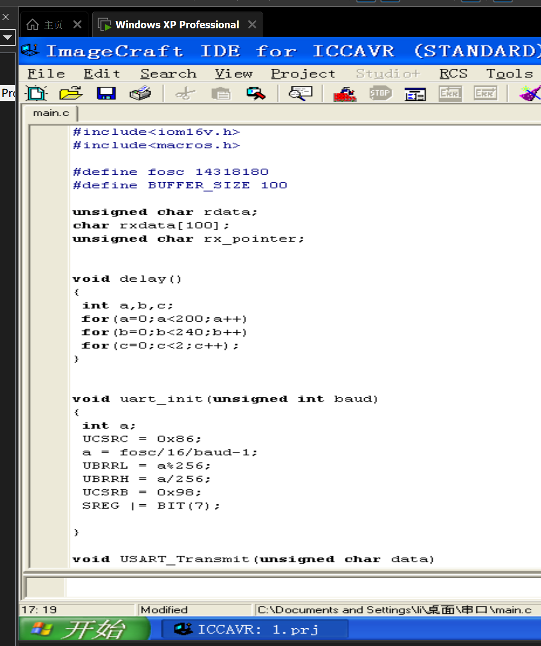Open the project options window icon
The width and height of the screenshot is (541, 646).
[x=415, y=94]
